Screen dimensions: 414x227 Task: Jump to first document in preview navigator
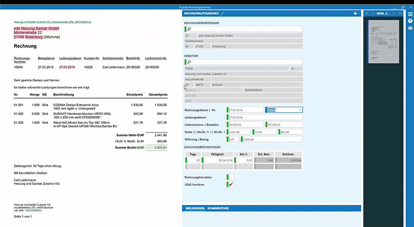[x=366, y=13]
